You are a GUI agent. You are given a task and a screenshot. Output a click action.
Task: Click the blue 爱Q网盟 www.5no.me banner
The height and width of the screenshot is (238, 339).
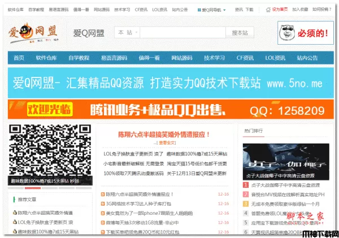click(171, 83)
